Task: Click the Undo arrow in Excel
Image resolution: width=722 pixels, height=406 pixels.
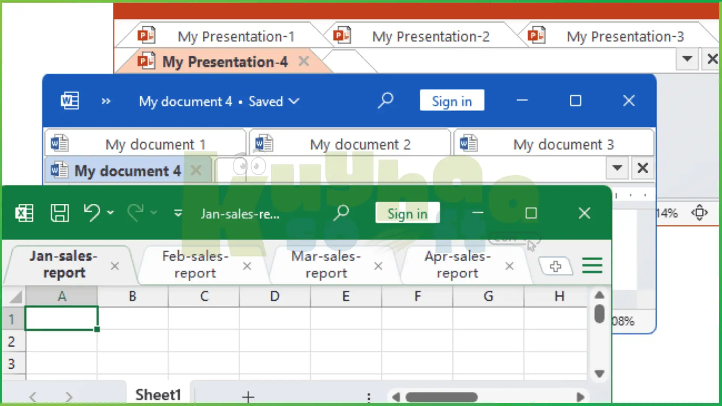Action: pyautogui.click(x=91, y=212)
